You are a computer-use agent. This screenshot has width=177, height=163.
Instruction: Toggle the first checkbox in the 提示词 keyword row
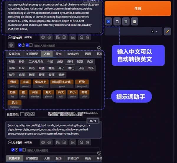pyautogui.click(x=20, y=45)
